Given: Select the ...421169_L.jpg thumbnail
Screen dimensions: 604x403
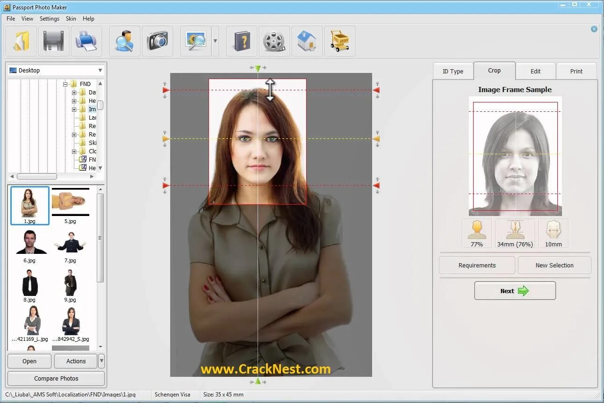Looking at the screenshot, I should pos(30,324).
